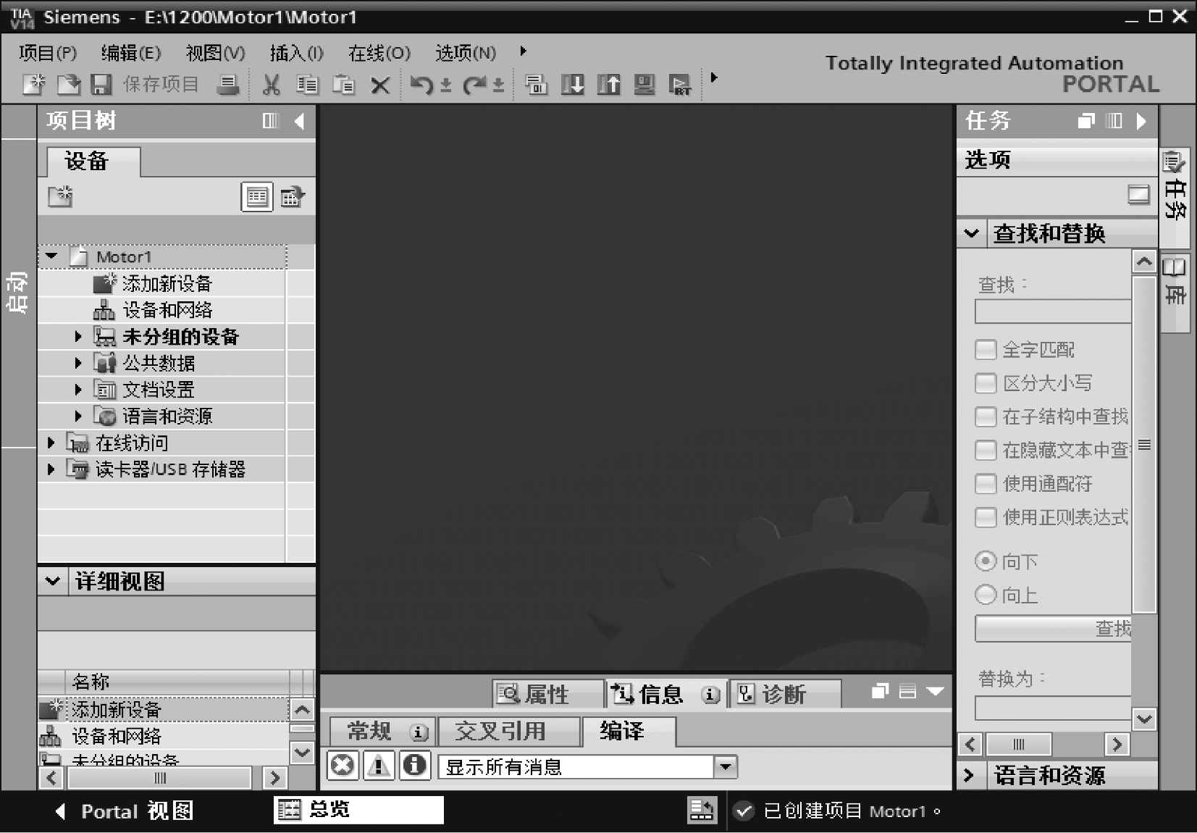Expand the 读卡器/USB 存储器 node
Viewport: 1197px width, 833px height.
(x=51, y=469)
